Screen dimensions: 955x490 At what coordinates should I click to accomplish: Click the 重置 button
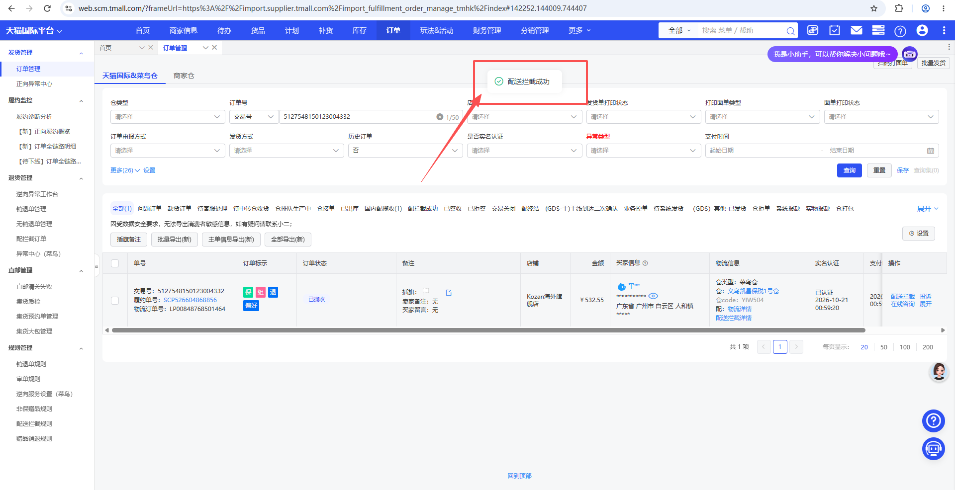tap(879, 170)
